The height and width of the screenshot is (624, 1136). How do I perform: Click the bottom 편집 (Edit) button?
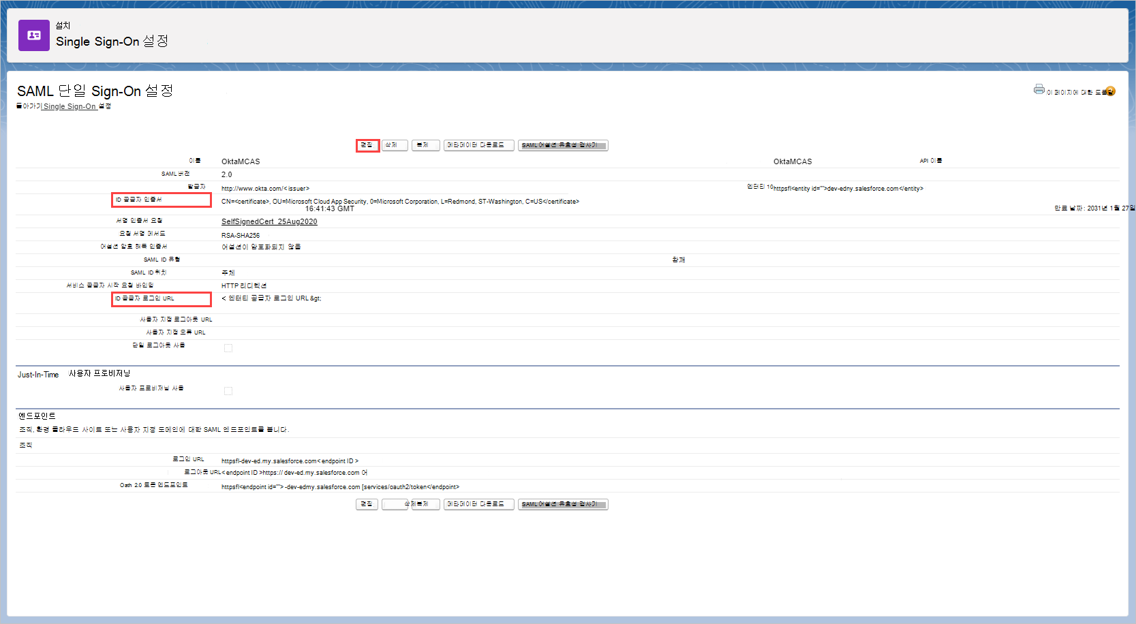click(x=367, y=504)
